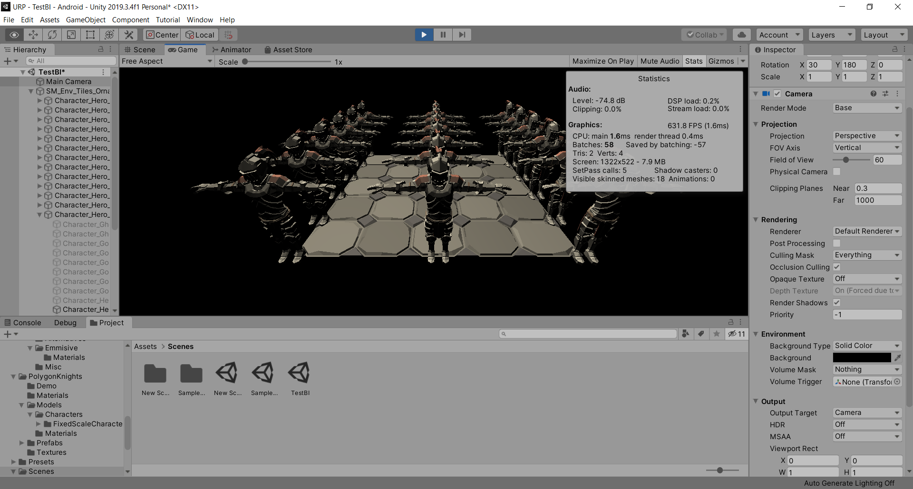Open Free Aspect dropdown

point(166,61)
